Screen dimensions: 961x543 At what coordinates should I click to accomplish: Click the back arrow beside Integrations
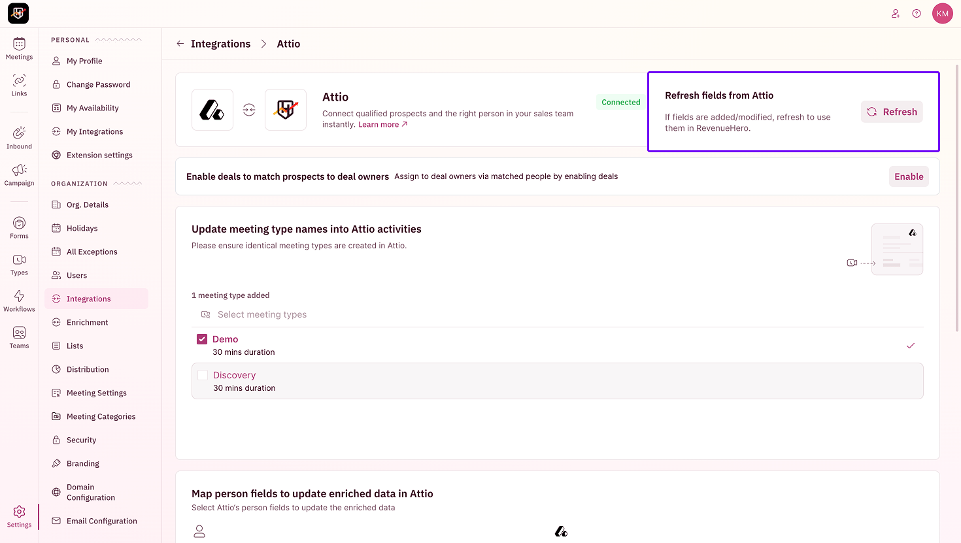coord(180,44)
